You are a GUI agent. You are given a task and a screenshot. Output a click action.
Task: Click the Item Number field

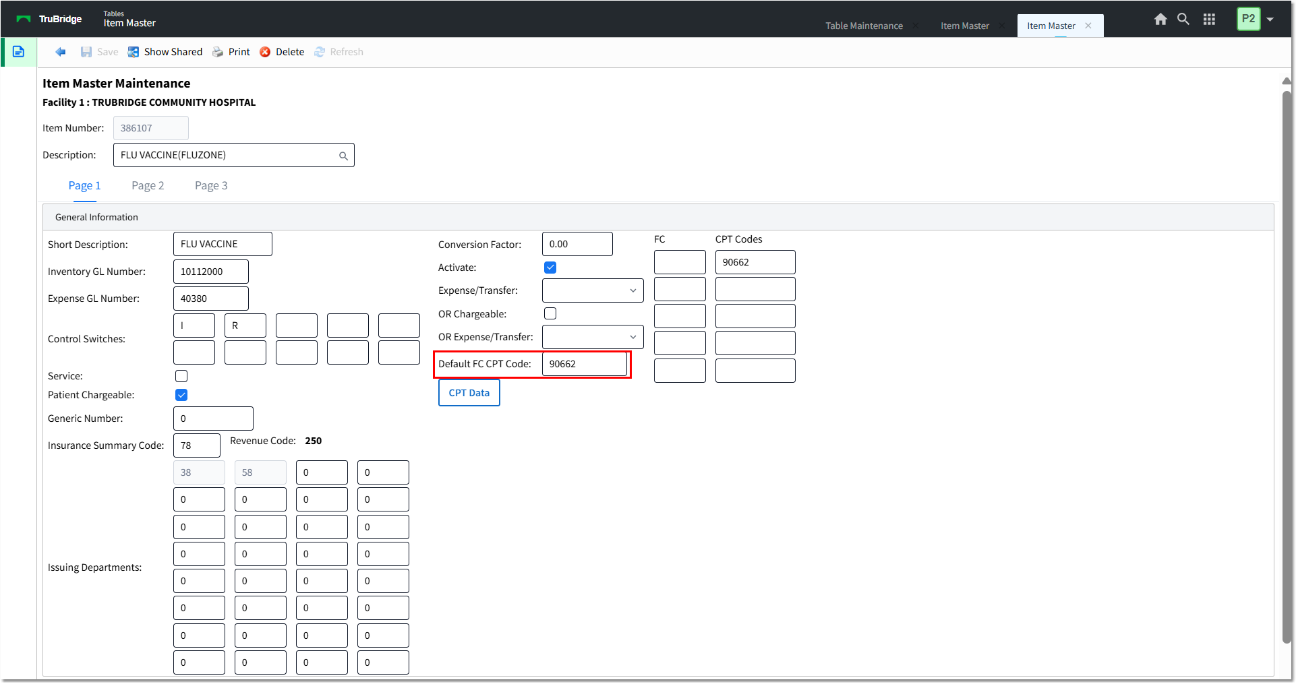pos(150,128)
